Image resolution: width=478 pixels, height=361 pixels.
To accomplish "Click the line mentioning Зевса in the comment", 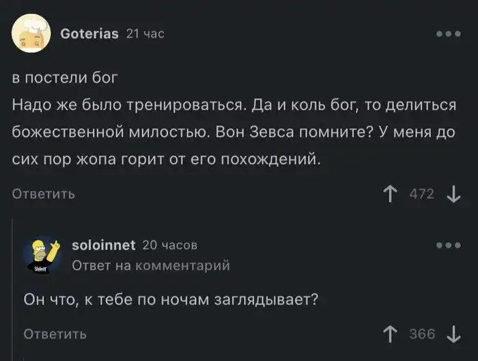I will [232, 132].
